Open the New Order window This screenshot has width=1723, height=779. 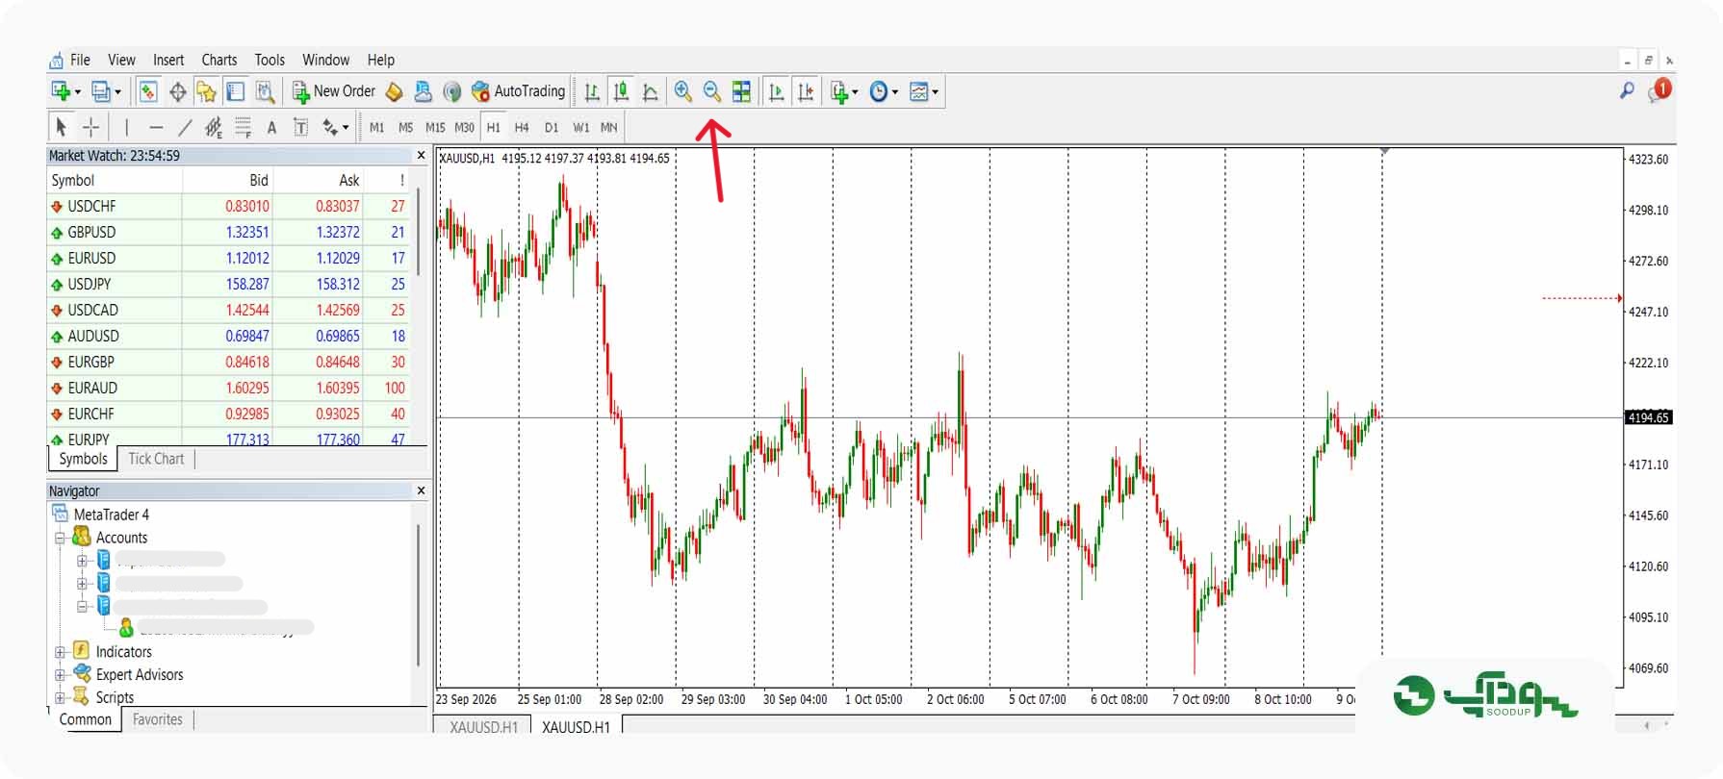334,91
